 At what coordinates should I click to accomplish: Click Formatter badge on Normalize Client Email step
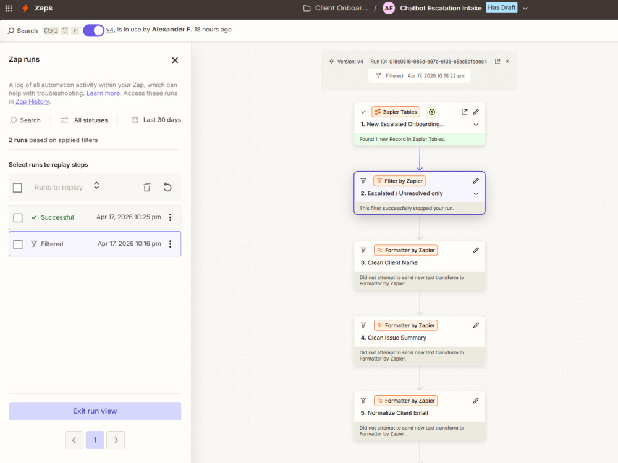(x=405, y=401)
